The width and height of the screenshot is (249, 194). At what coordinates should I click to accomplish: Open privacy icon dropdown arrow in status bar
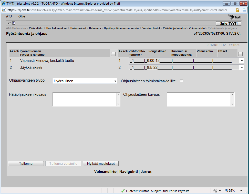point(220,191)
